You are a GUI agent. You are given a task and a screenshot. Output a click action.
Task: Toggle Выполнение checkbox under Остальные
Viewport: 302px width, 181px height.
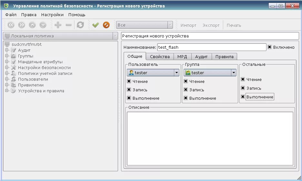coord(243,97)
